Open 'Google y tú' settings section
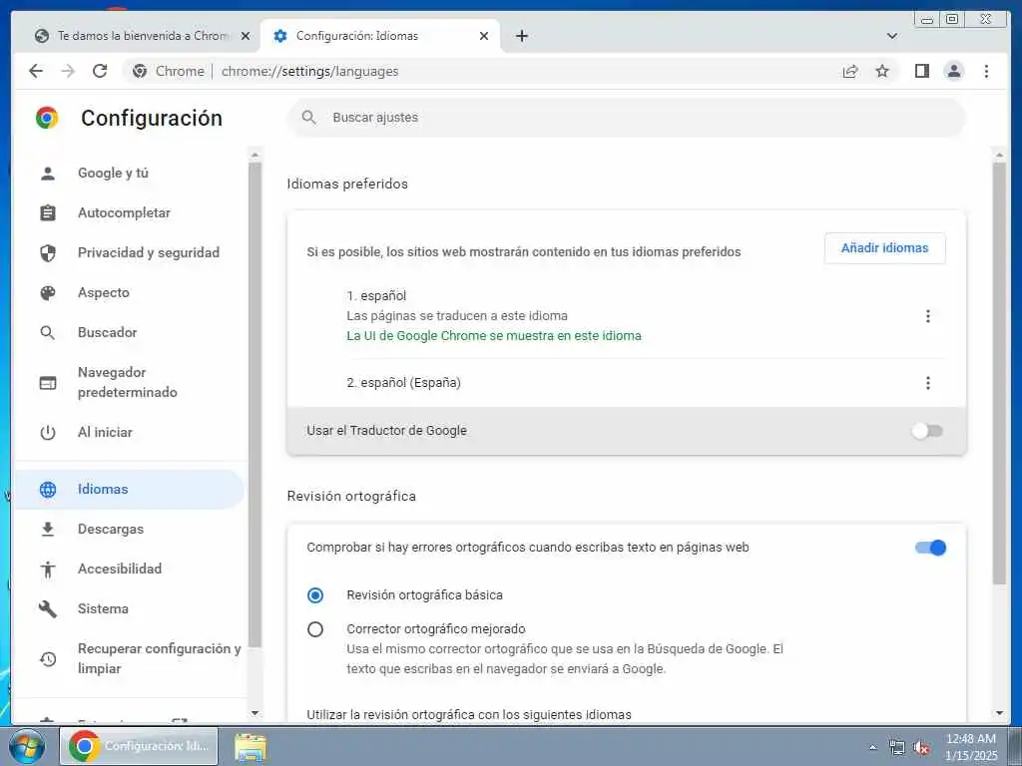Image resolution: width=1022 pixels, height=766 pixels. tap(131, 174)
